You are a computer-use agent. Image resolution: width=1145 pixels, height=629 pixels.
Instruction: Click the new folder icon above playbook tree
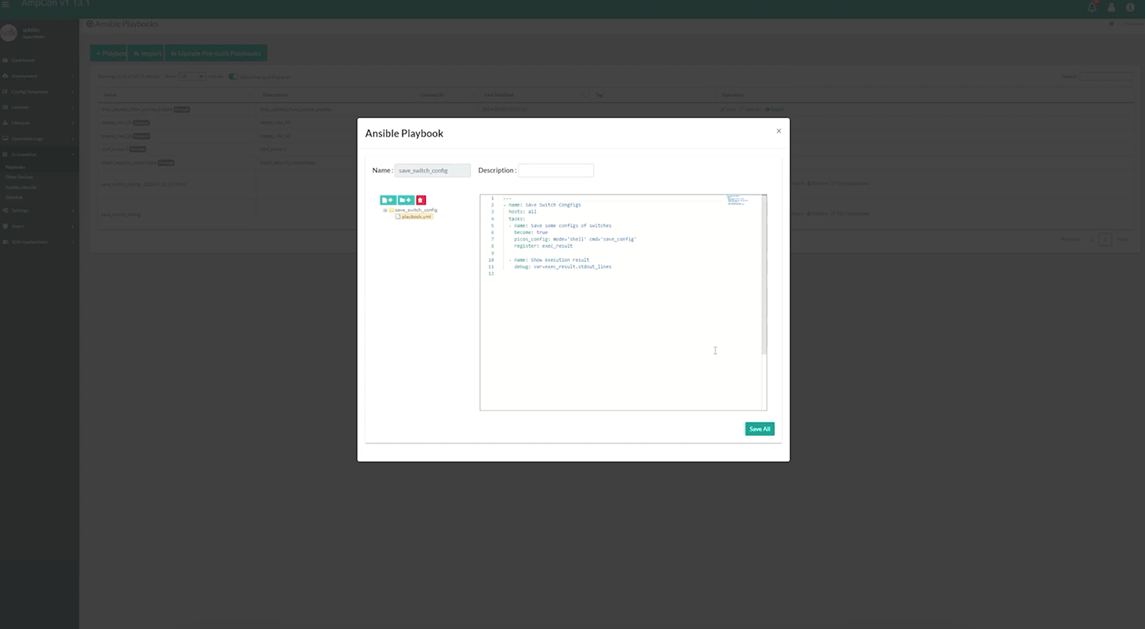point(405,200)
